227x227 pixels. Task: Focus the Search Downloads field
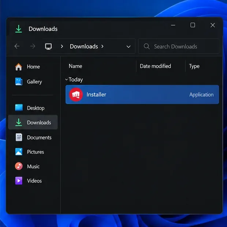pyautogui.click(x=179, y=46)
